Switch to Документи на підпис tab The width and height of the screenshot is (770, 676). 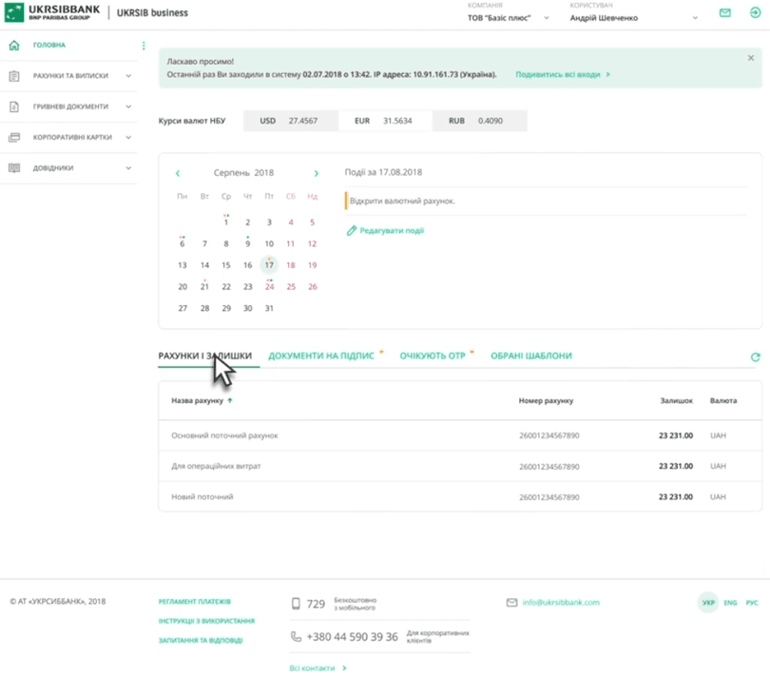click(x=320, y=356)
